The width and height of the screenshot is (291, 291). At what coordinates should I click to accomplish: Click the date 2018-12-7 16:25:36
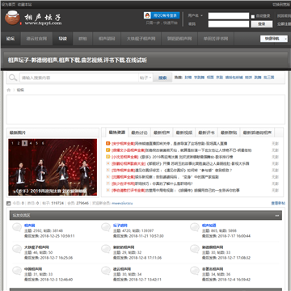pyautogui.click(x=57, y=258)
